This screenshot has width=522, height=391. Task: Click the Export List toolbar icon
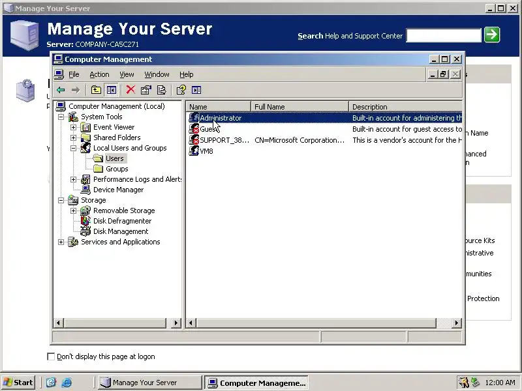[161, 90]
